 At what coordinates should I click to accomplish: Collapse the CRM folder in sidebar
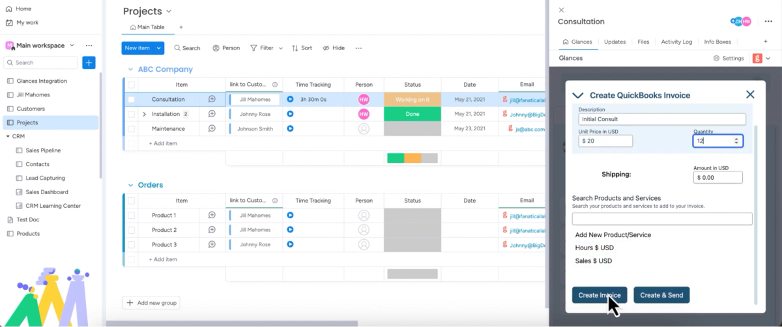pos(8,136)
